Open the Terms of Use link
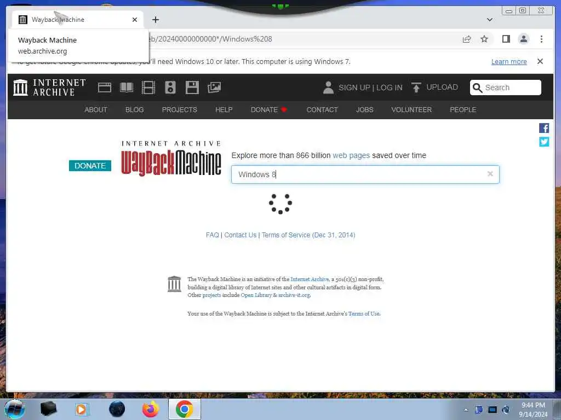The height and width of the screenshot is (420, 561). click(x=364, y=313)
